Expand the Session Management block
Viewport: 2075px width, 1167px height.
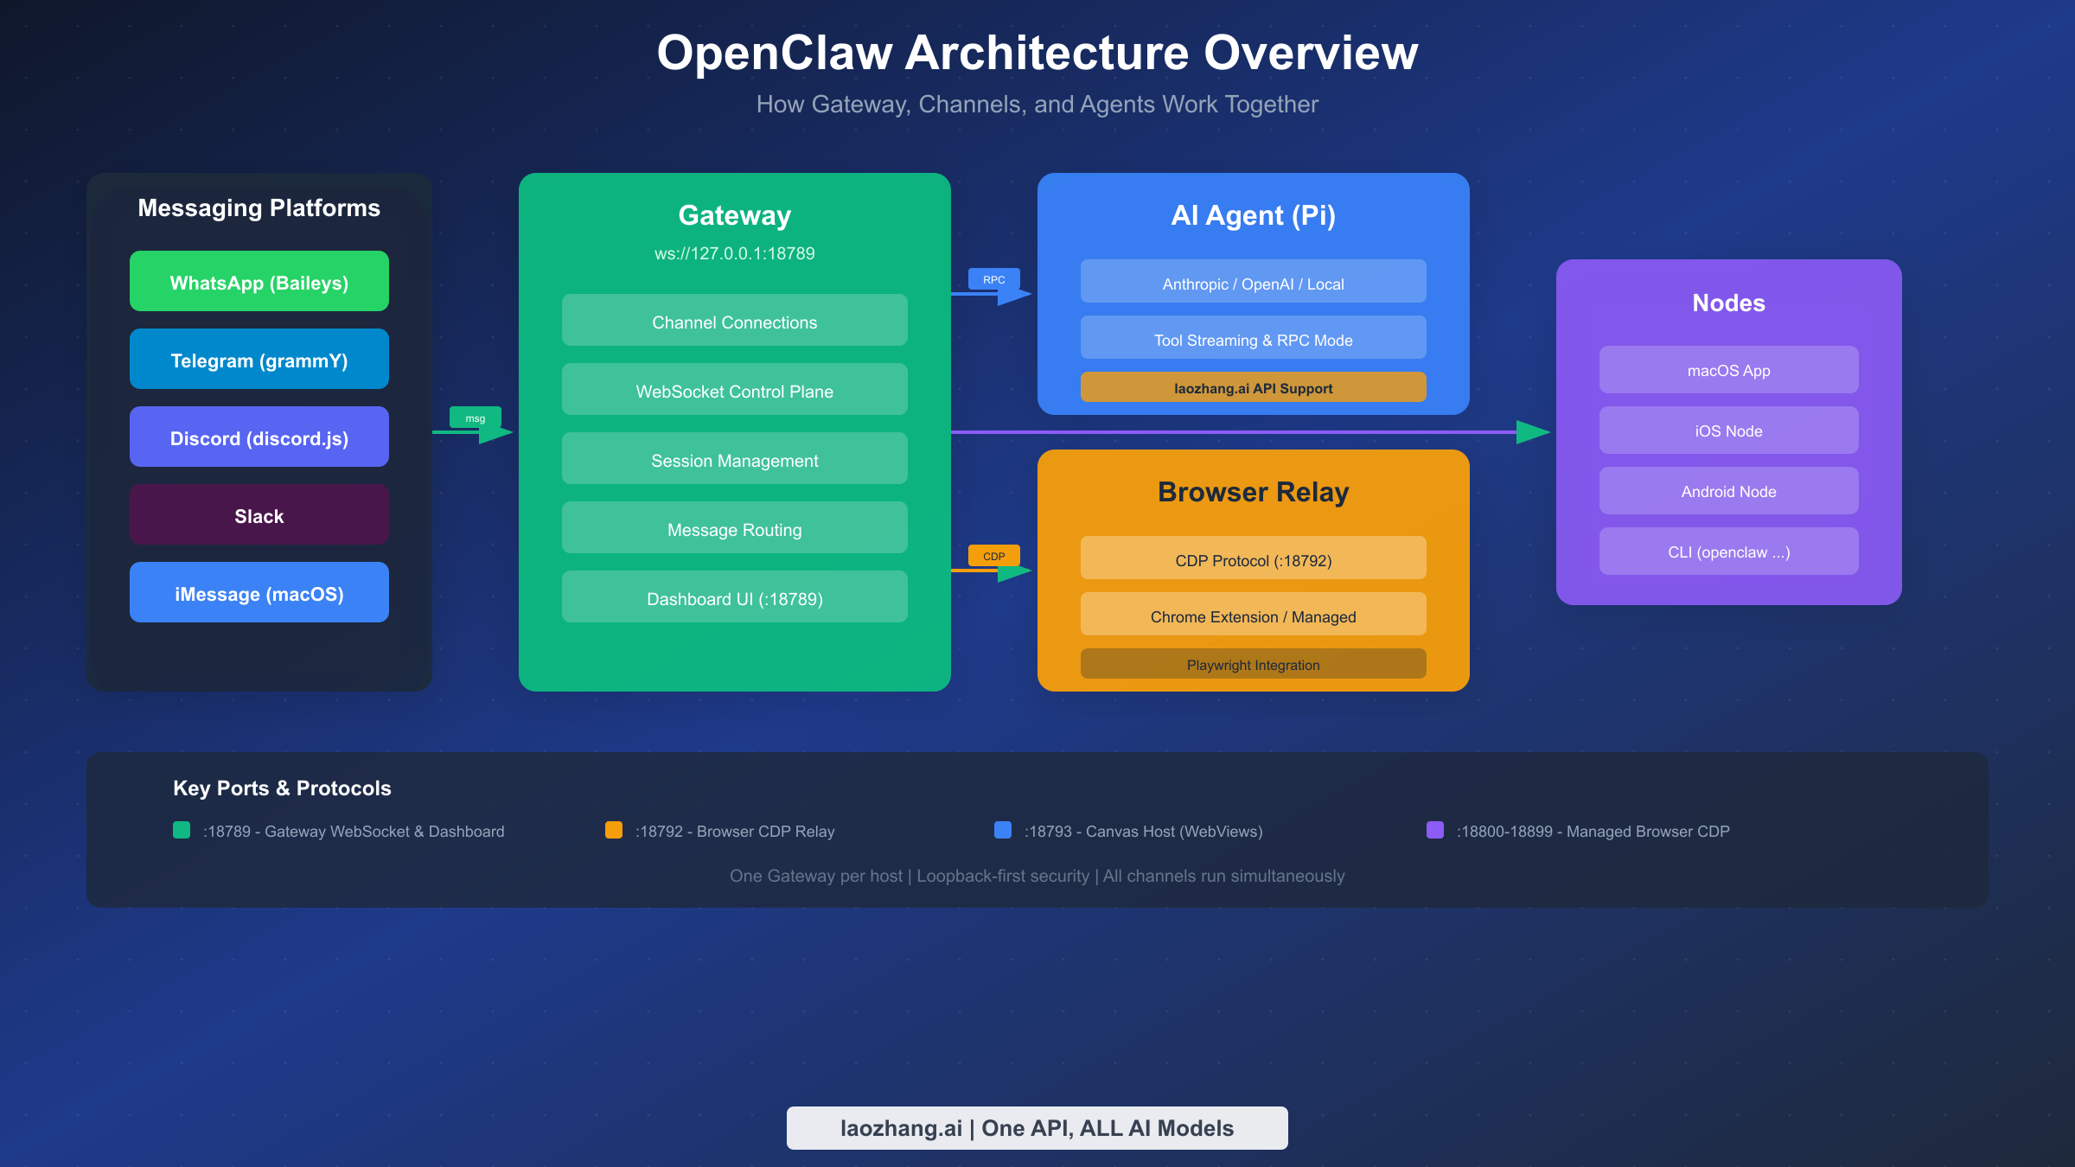734,459
